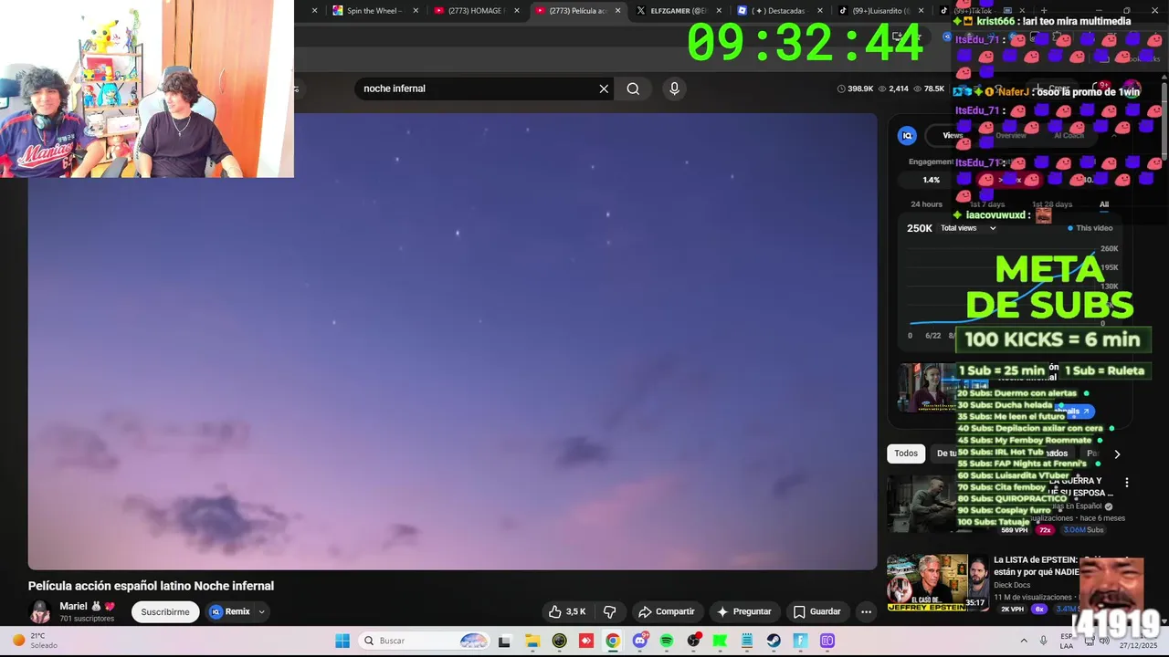Expand the Remix dropdown arrow
Viewport: 1169px width, 657px height.
261,611
